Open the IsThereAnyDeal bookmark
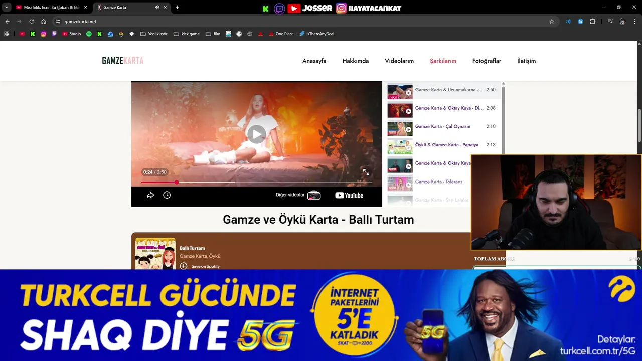This screenshot has width=642, height=361. (x=316, y=34)
